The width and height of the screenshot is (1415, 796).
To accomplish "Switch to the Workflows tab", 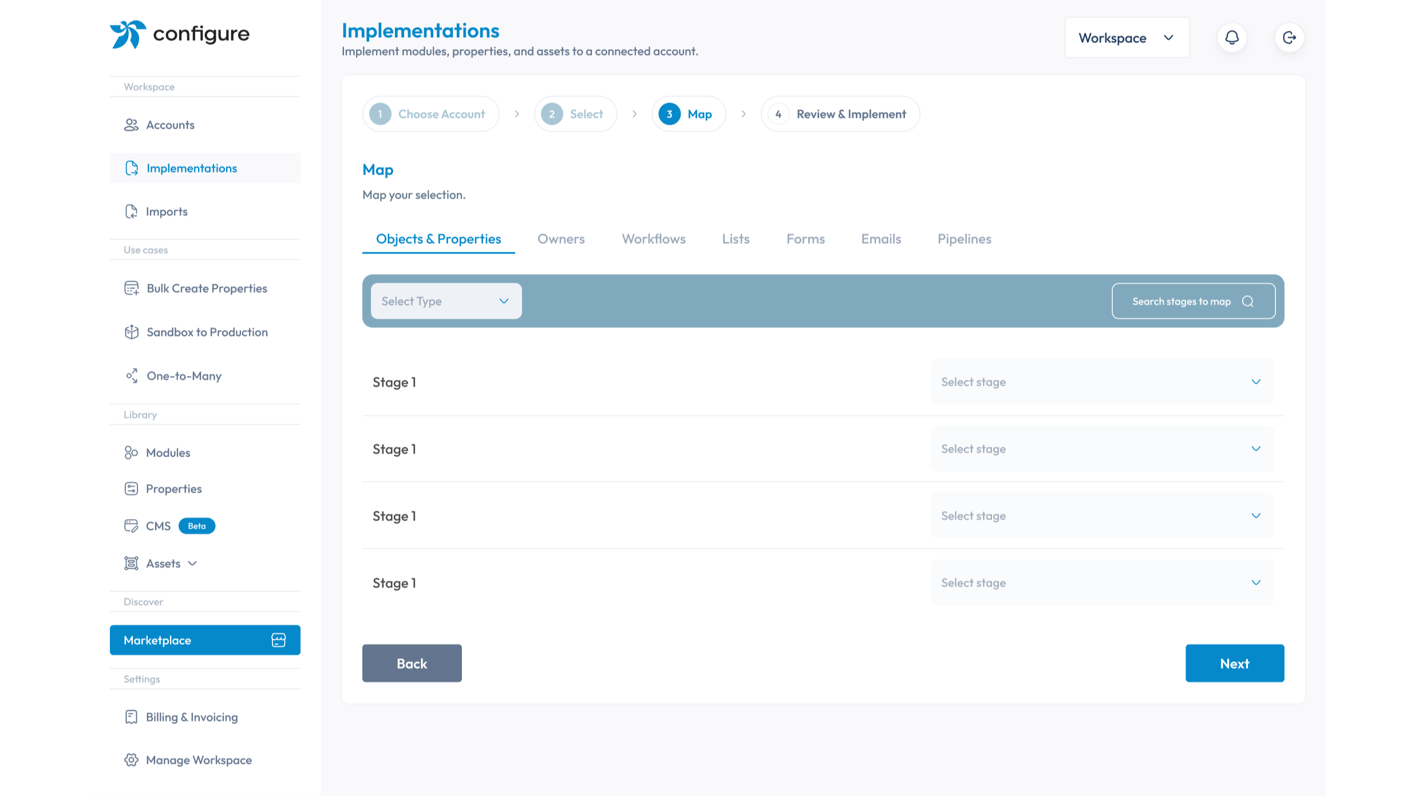I will 654,239.
